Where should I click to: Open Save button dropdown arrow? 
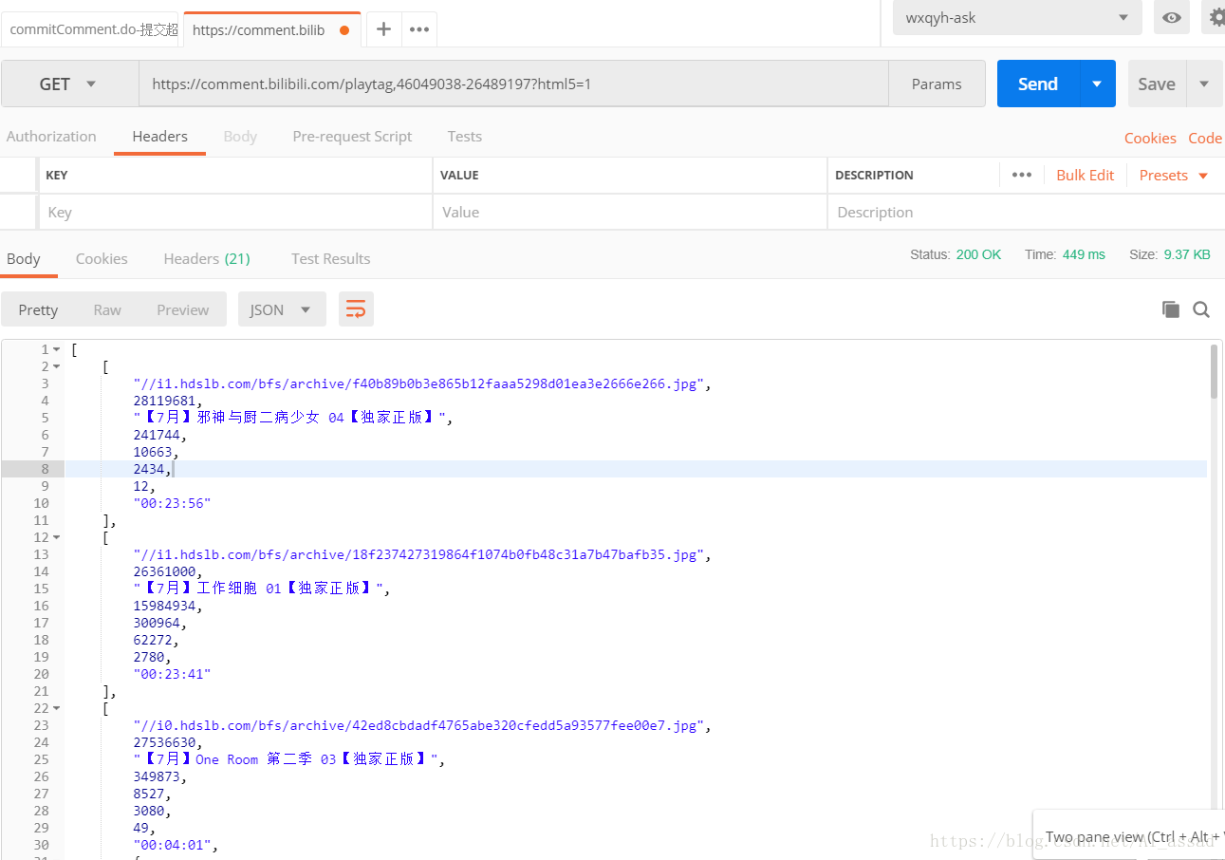(x=1204, y=84)
